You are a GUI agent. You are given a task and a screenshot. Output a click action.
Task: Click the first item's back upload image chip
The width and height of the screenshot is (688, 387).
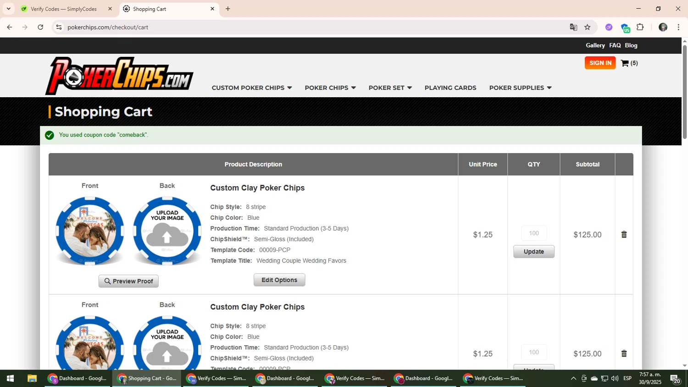pos(167,231)
